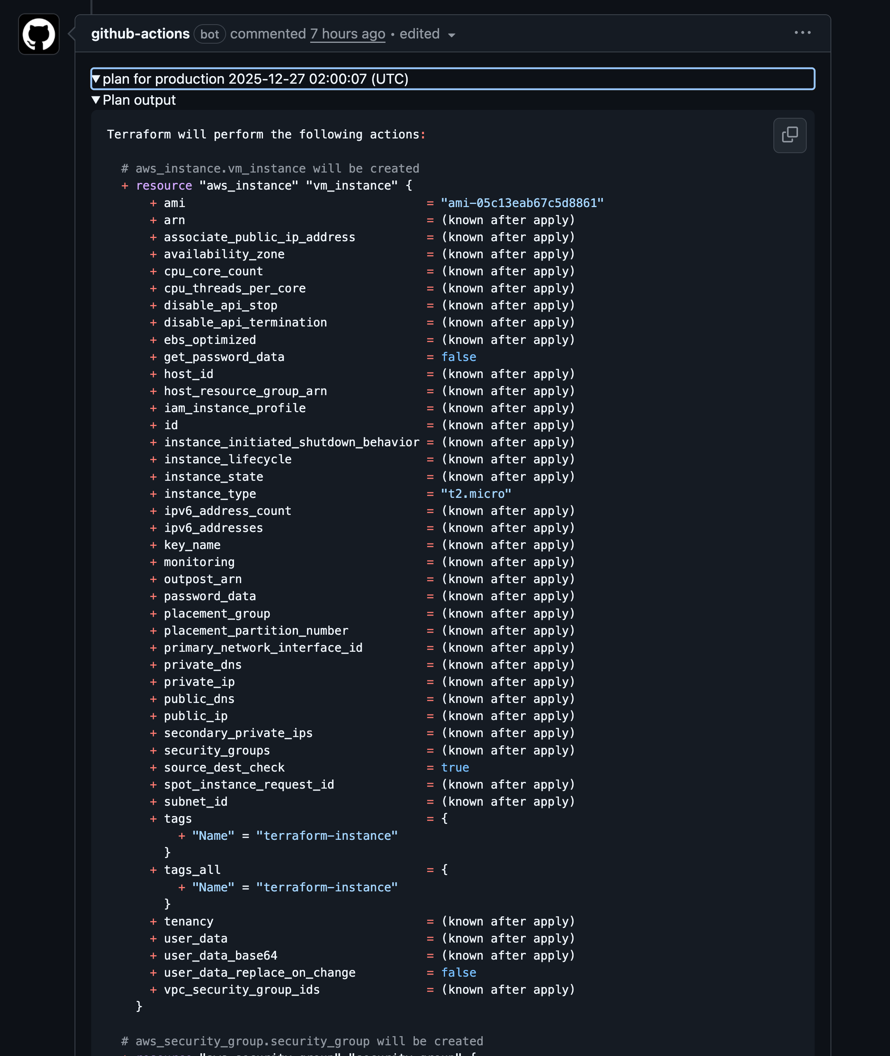
Task: Open the github-actions profile
Action: pos(140,33)
